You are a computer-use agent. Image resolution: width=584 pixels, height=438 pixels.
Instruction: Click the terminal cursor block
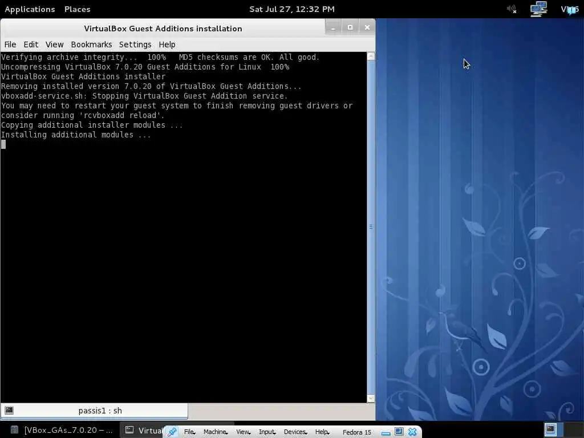point(3,144)
